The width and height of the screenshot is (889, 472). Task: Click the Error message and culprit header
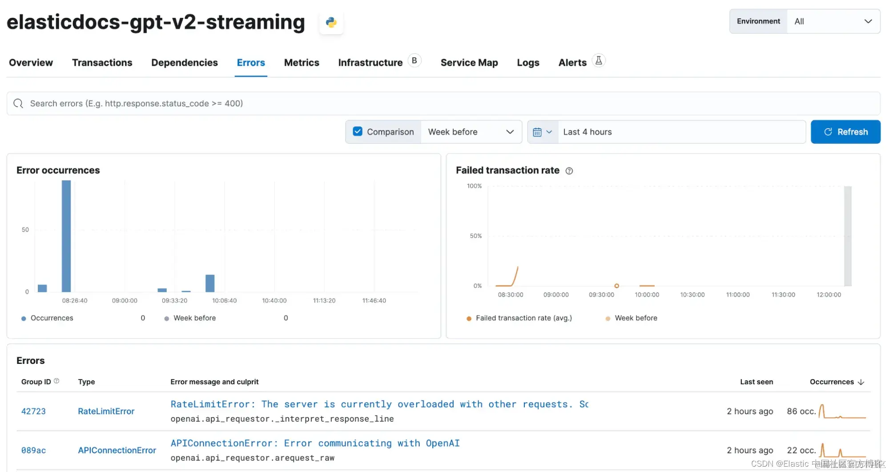click(x=214, y=382)
